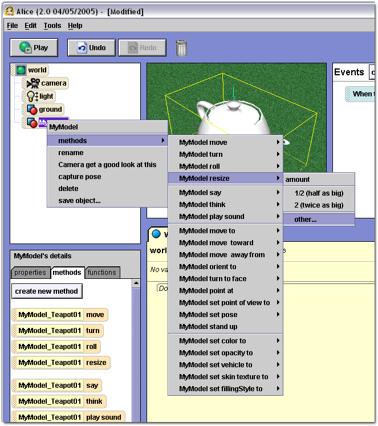
Task: Click the Play button
Action: (34, 48)
